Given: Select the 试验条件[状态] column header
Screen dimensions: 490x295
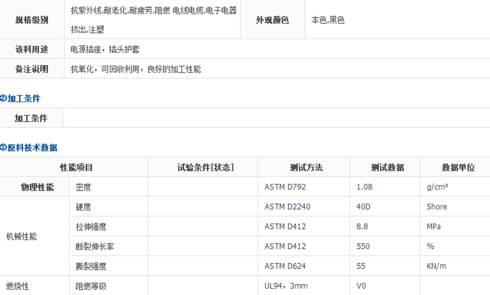Looking at the screenshot, I should 205,168.
